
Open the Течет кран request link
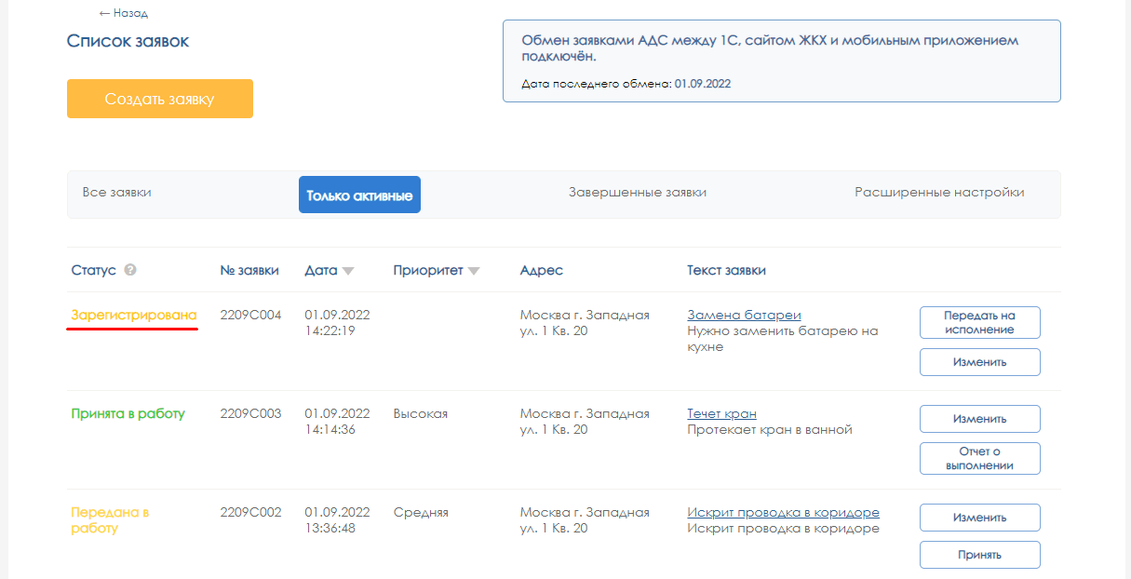[721, 413]
